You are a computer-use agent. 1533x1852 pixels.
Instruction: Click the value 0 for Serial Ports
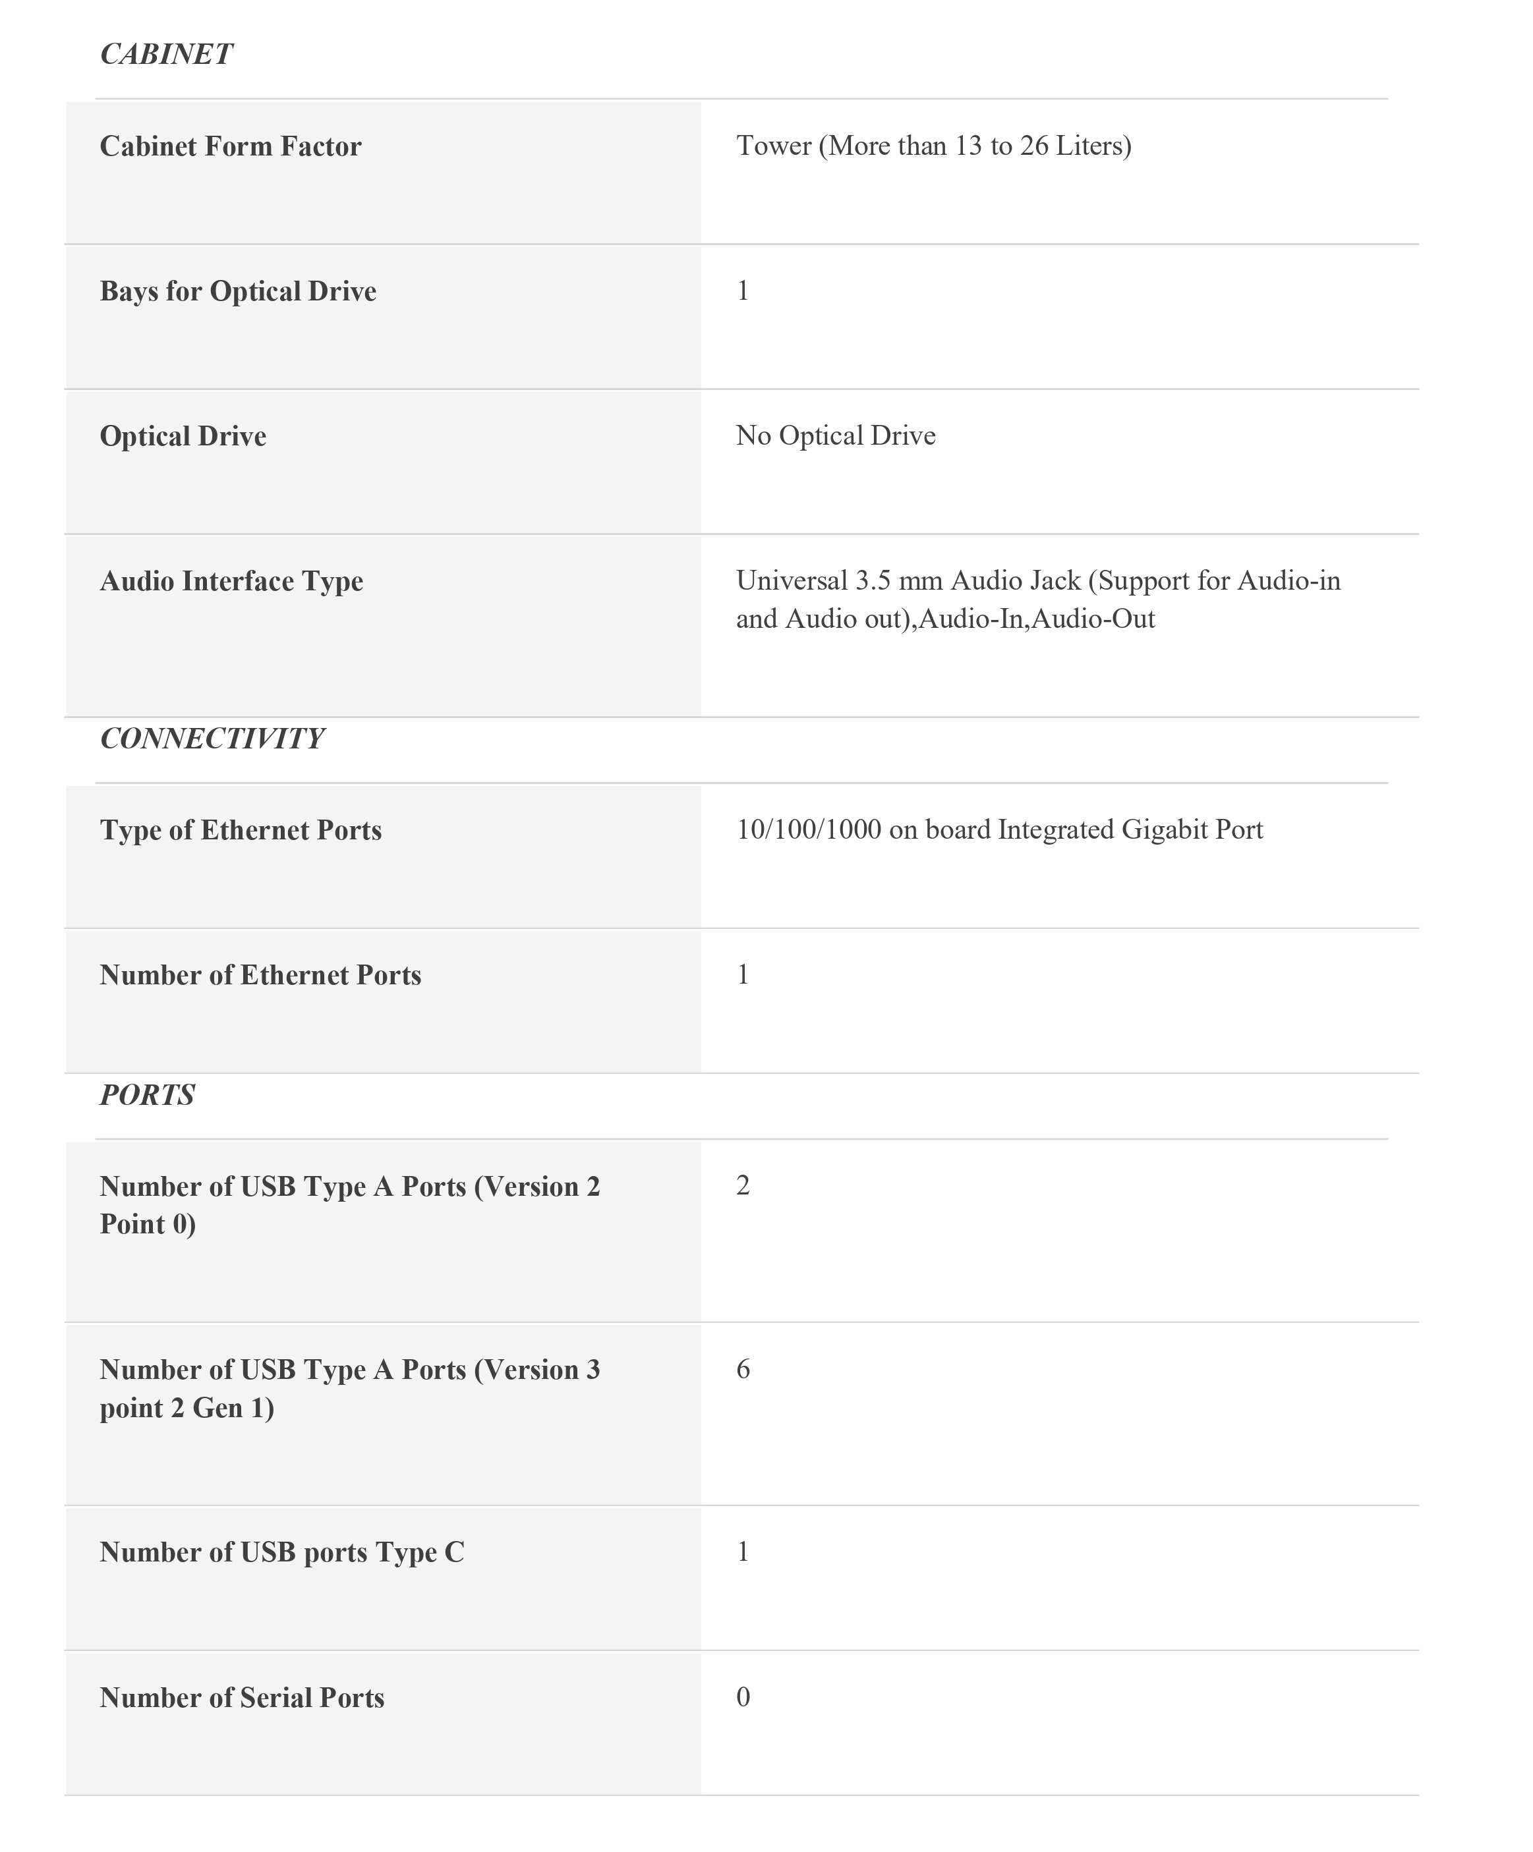point(743,1697)
